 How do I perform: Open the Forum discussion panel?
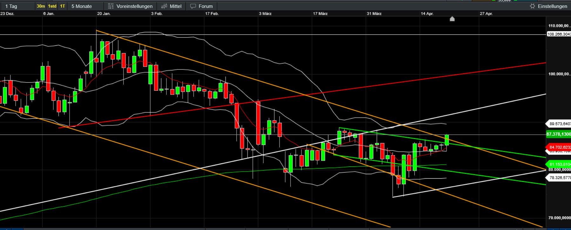(x=201, y=6)
